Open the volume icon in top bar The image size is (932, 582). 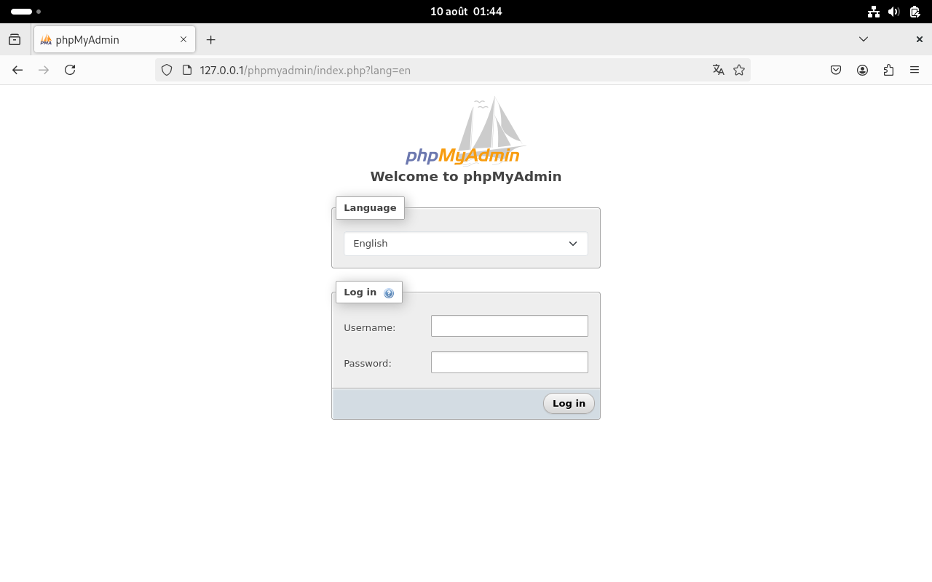894,12
